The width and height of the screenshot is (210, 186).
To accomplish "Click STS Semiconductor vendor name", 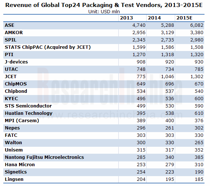I will (28, 106).
